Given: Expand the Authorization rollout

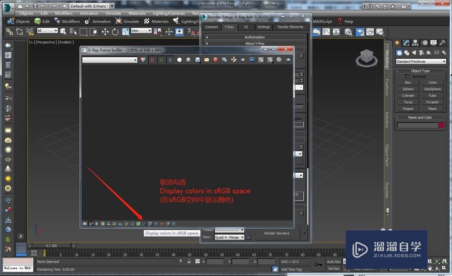Looking at the screenshot, I should [254, 37].
